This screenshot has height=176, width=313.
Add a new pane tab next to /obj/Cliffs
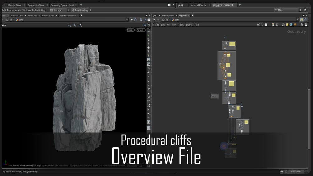[193, 15]
